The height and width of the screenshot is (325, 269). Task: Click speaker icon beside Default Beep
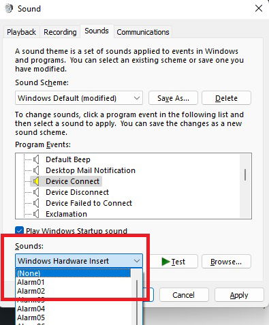[36, 159]
